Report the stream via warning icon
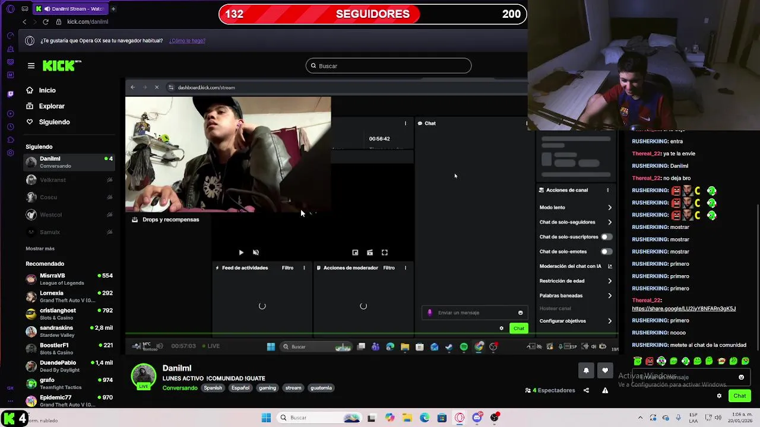 (x=605, y=390)
